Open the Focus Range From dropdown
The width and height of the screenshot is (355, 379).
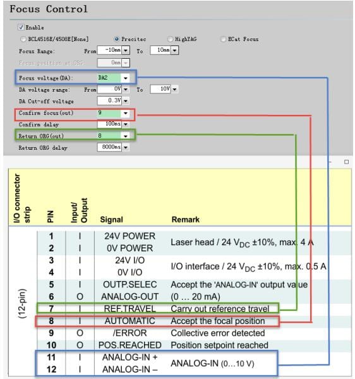(126, 51)
